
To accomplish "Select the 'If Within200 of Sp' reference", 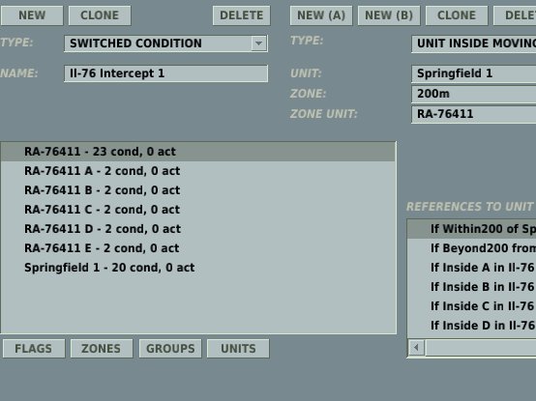I will coord(472,229).
